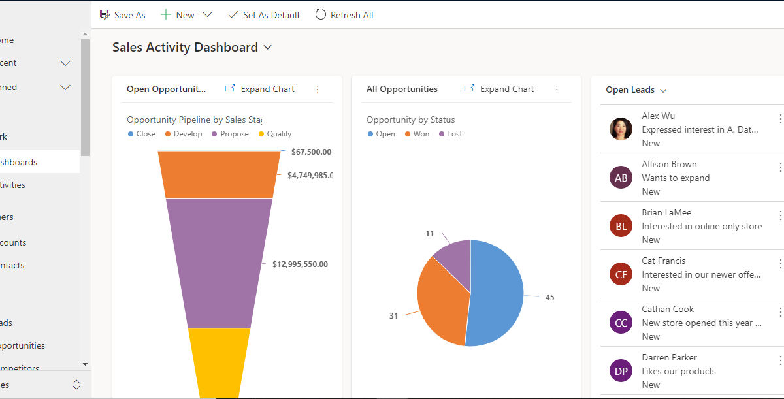The image size is (784, 399).
Task: Open more options for the Brian LaMee lead
Action: 779,215
